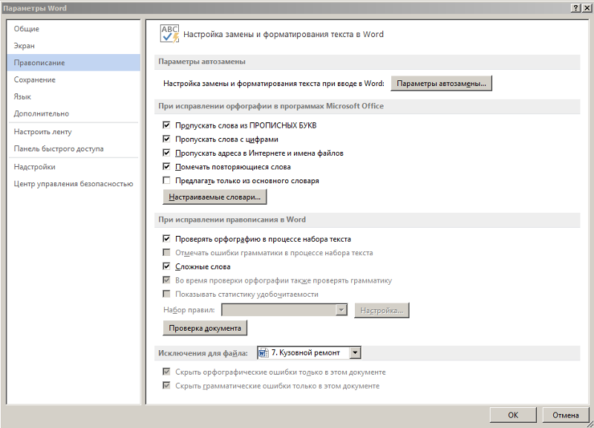The height and width of the screenshot is (428, 594).
Task: Open the Экран category
Action: pyautogui.click(x=74, y=46)
